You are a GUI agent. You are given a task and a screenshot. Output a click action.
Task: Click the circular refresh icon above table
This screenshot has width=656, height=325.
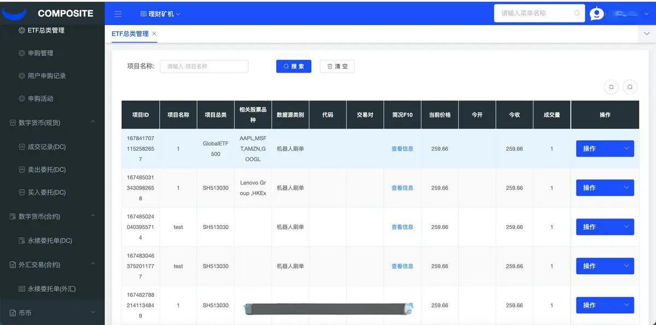(611, 86)
